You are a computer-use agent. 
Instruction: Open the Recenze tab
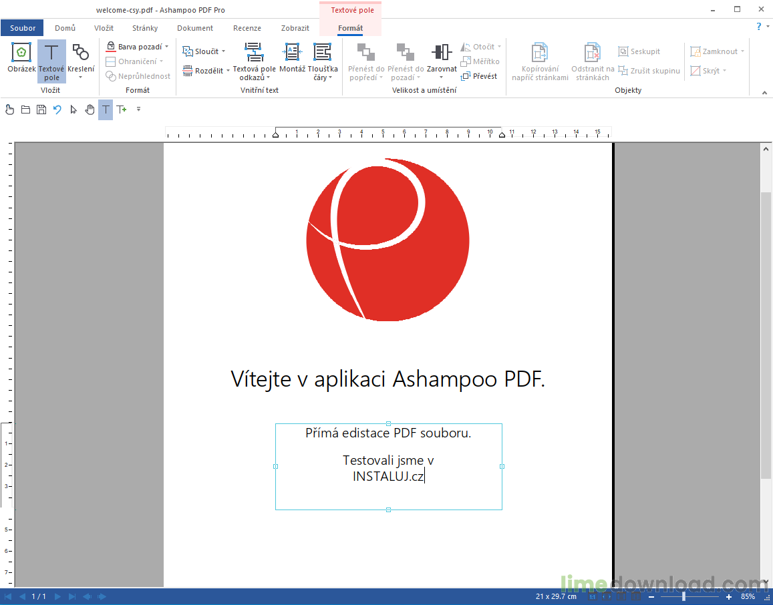coord(247,28)
